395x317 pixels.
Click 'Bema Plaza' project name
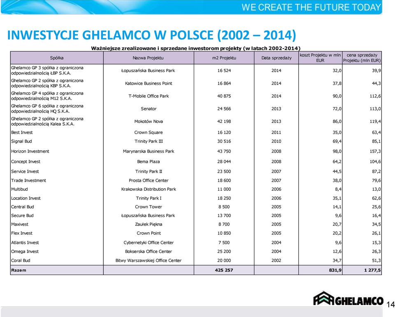click(x=149, y=162)
